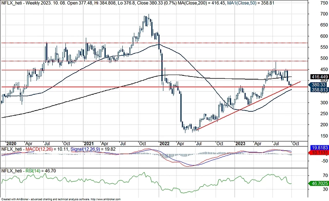Click the 30 level on RSI axis

(x=326, y=189)
